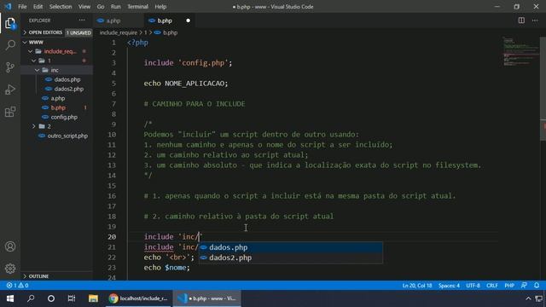Open b.php in explorer tree

click(x=58, y=108)
